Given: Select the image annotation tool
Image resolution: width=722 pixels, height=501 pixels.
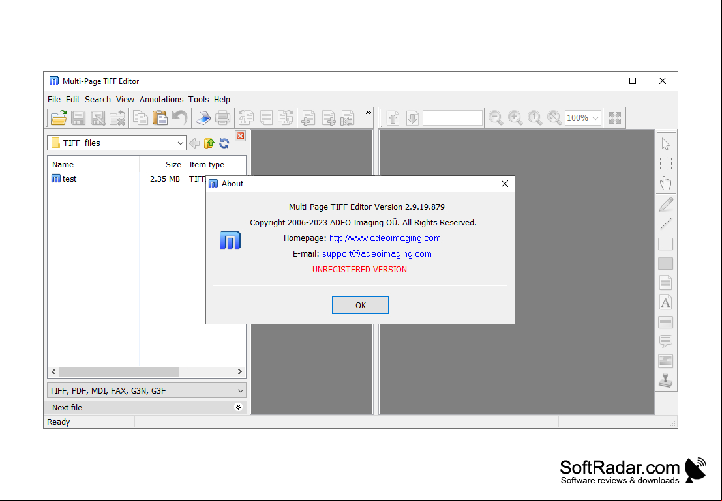Looking at the screenshot, I should point(666,361).
